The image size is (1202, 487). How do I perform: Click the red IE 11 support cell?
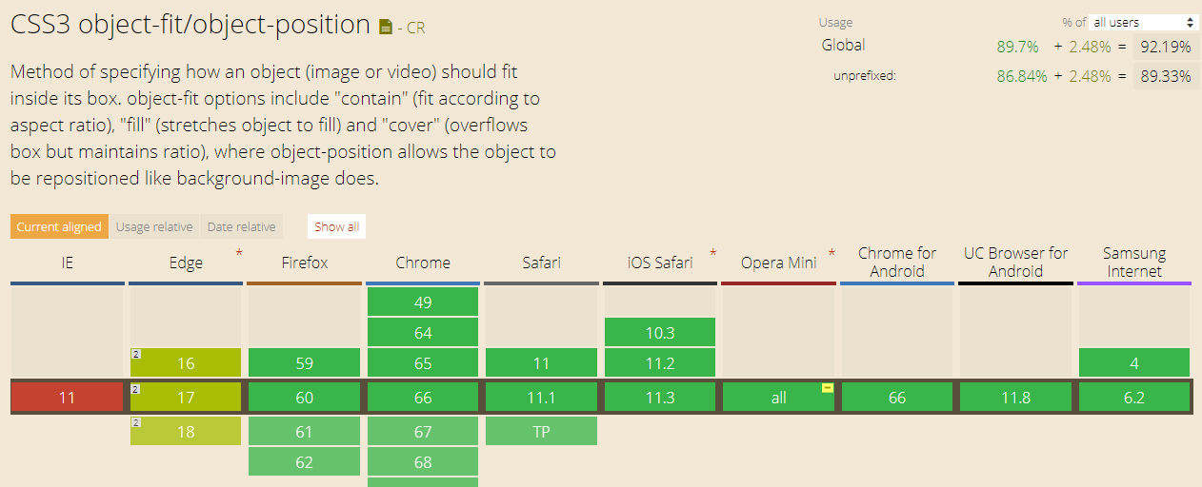(x=67, y=398)
